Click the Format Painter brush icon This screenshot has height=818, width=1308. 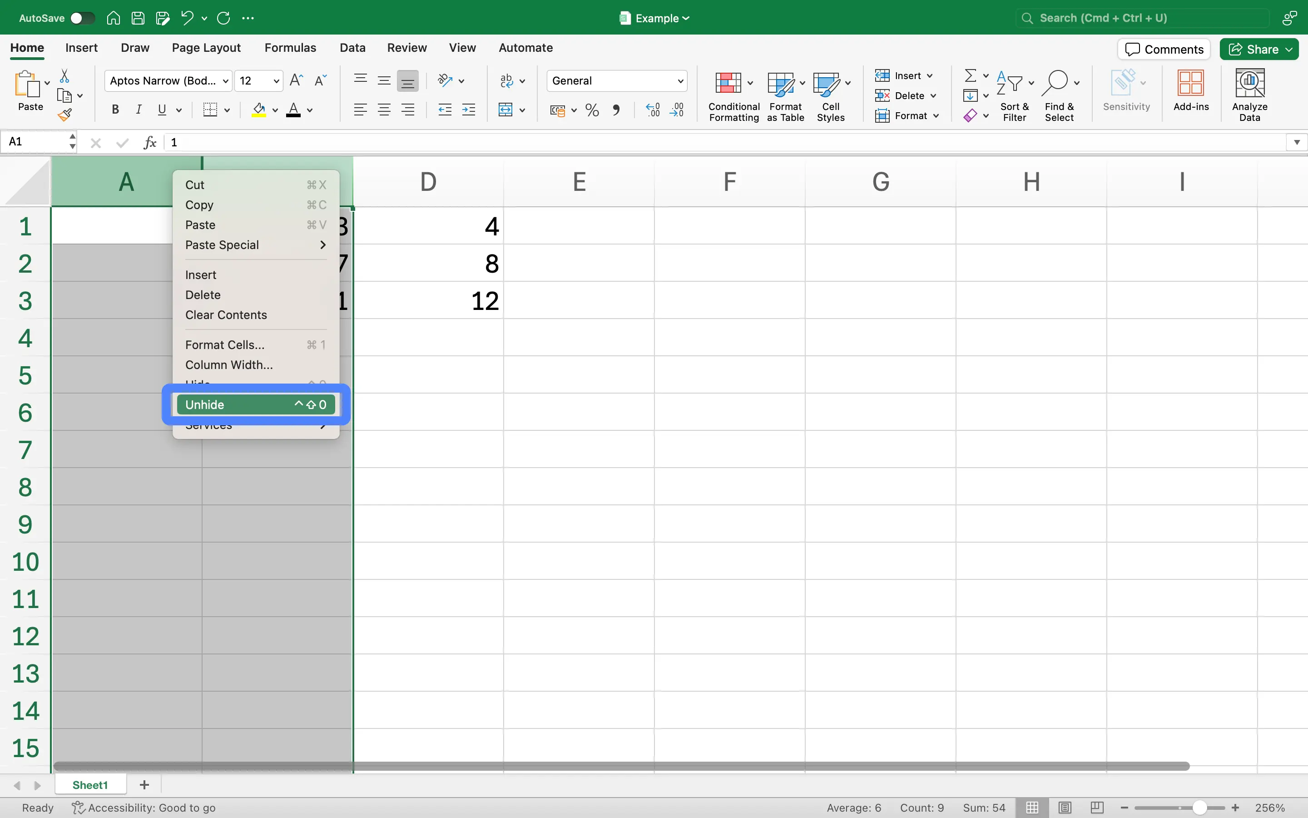65,115
